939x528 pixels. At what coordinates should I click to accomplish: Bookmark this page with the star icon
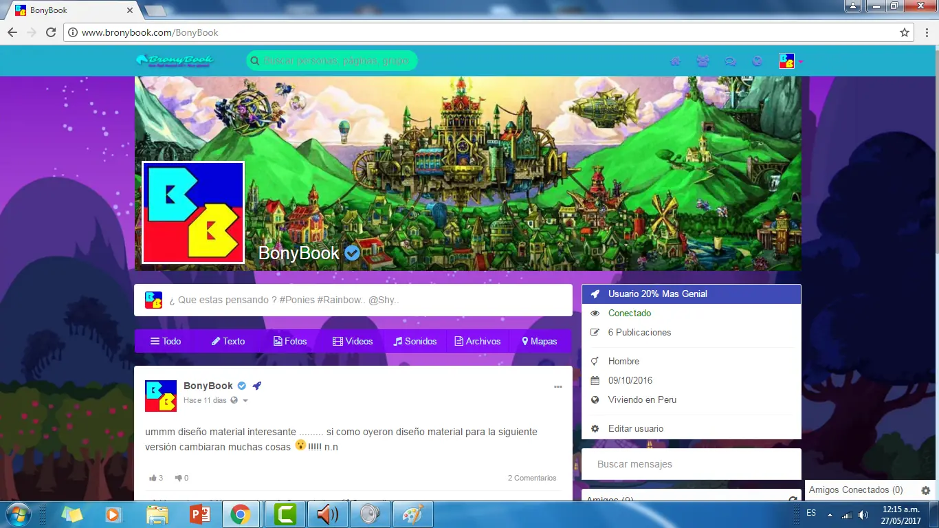click(x=905, y=32)
